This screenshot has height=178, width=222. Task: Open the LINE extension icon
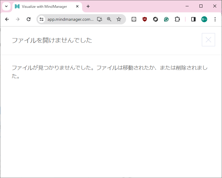tap(134, 19)
